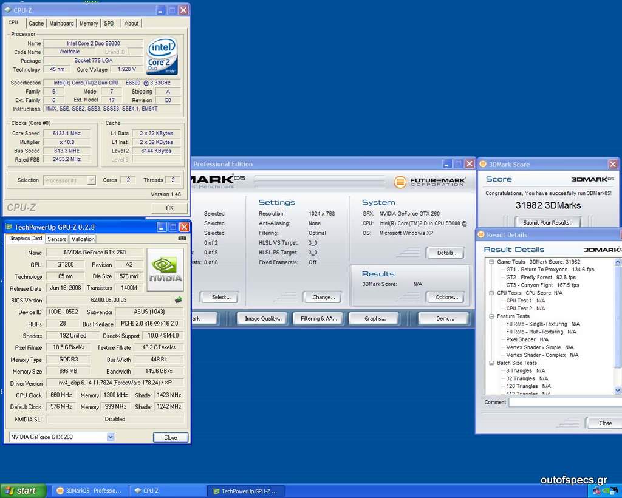Image resolution: width=622 pixels, height=498 pixels.
Task: Select 32 Triangles batch test row
Action: (527, 378)
